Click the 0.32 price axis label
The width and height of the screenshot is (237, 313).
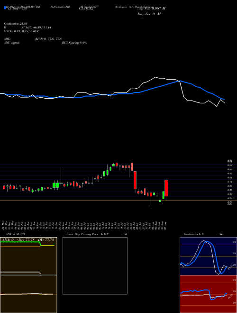tap(230, 194)
